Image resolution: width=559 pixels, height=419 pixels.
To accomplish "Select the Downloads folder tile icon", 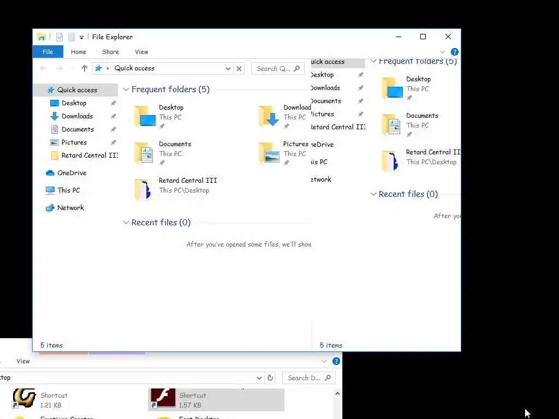I will pos(269,116).
